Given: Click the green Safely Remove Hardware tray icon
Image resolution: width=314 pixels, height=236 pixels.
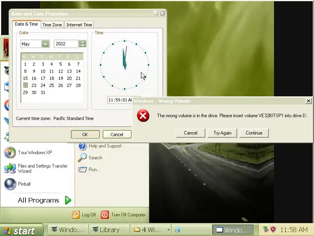Looking at the screenshot, I should [x=266, y=229].
